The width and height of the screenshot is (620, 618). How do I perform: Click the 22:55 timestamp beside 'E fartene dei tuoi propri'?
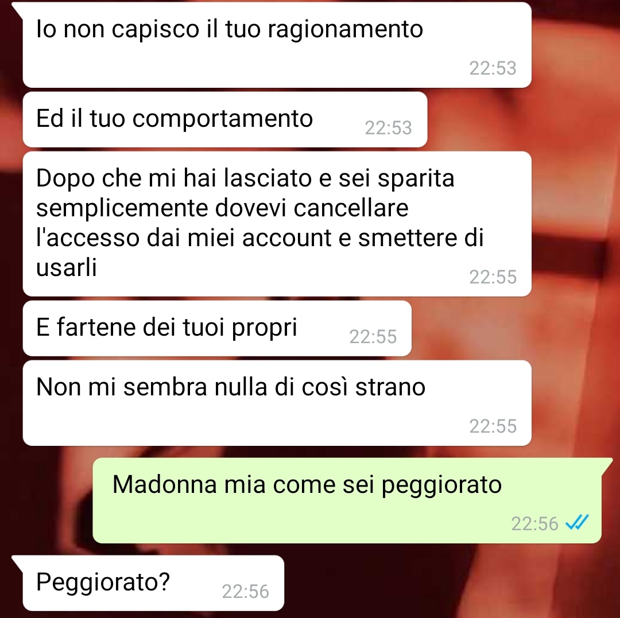[x=373, y=337]
